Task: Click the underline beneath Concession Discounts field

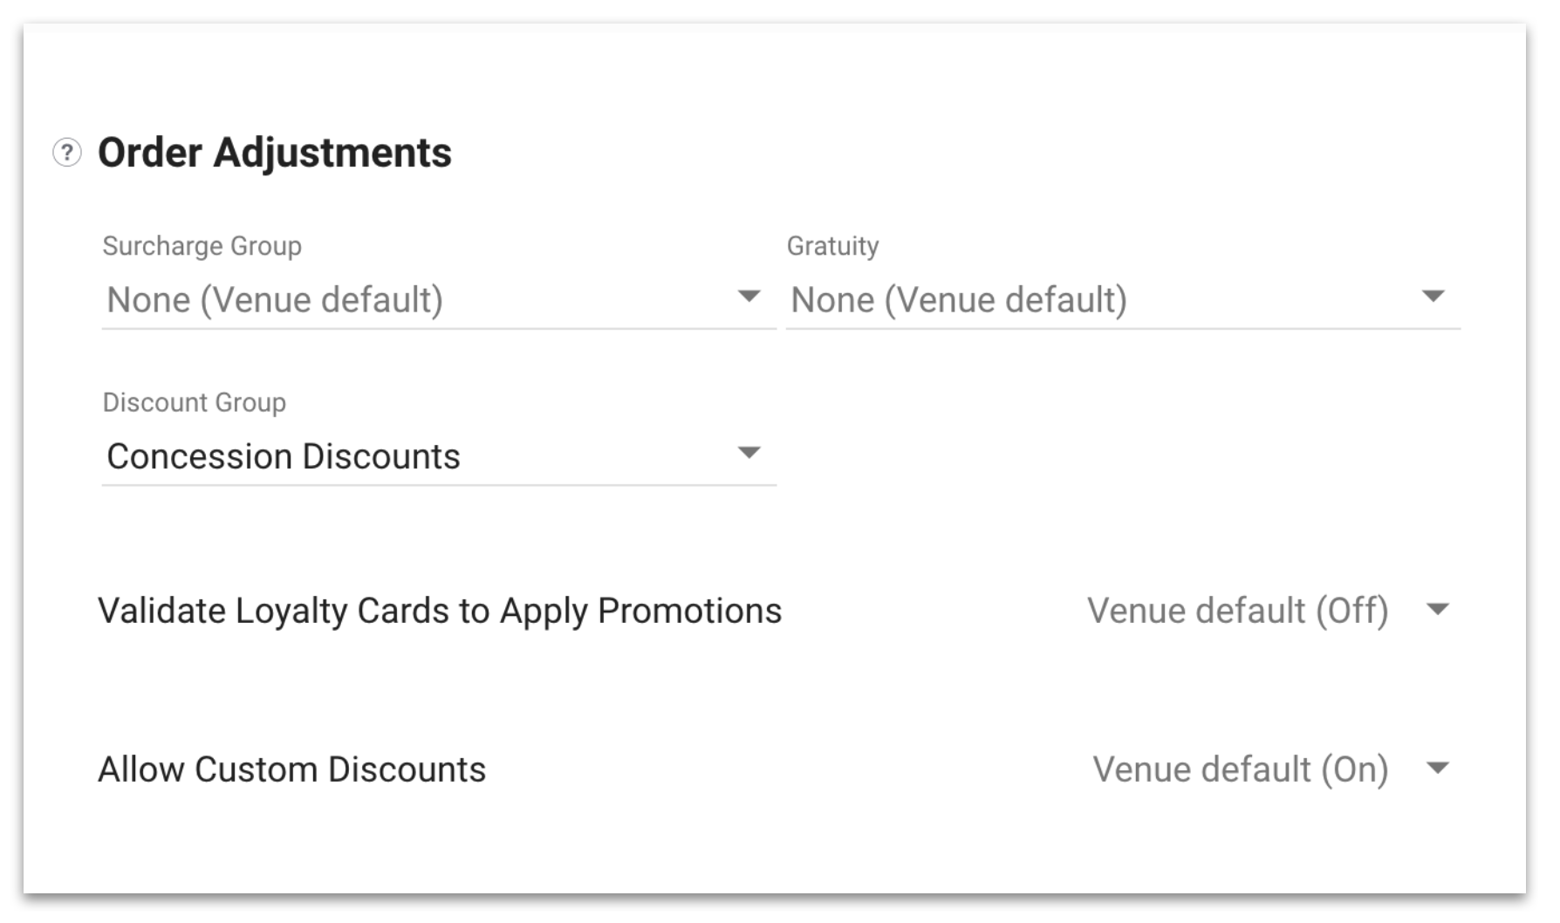Action: pyautogui.click(x=439, y=485)
